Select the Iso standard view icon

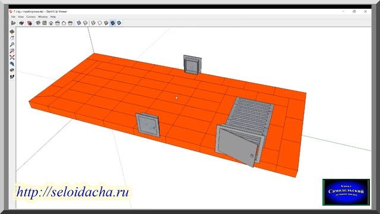(x=38, y=23)
